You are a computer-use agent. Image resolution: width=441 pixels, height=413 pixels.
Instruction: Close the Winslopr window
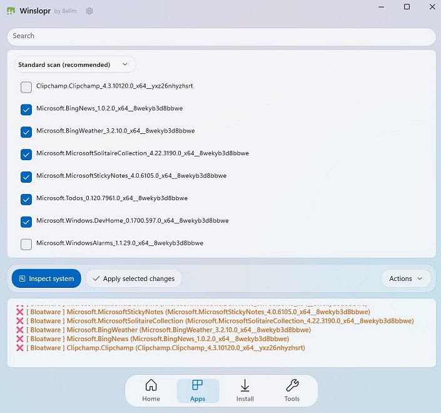coord(432,7)
